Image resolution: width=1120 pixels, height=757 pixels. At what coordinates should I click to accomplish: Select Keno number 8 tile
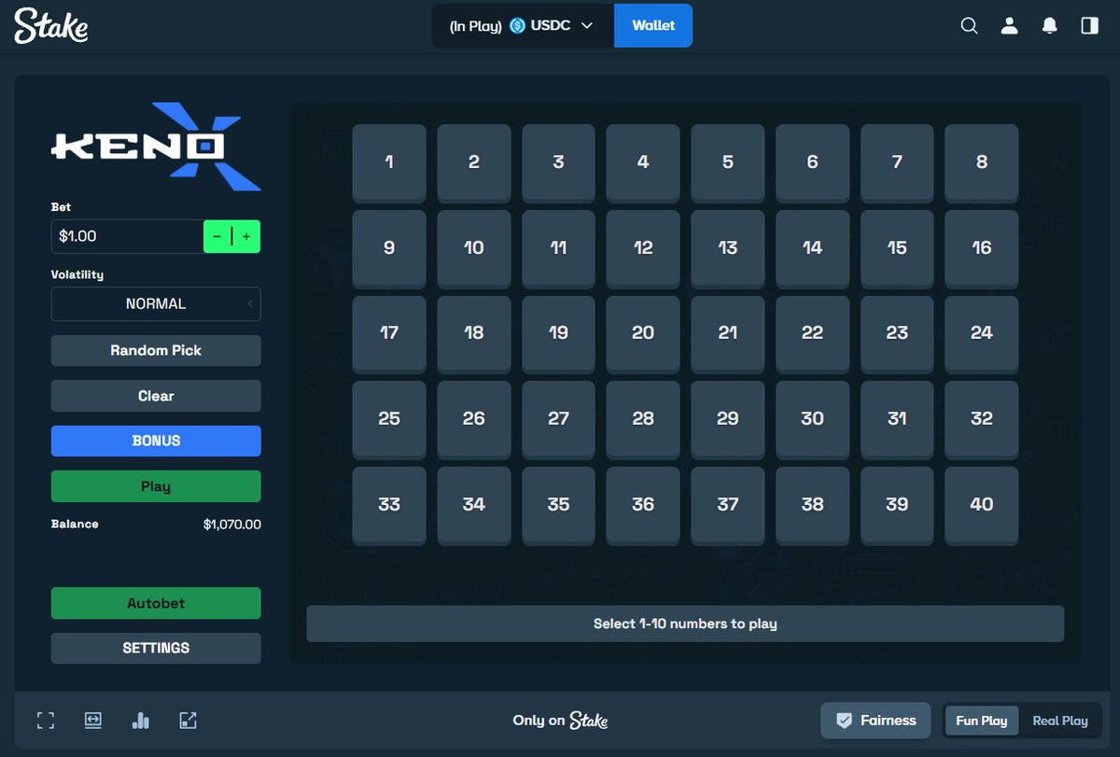(x=982, y=163)
